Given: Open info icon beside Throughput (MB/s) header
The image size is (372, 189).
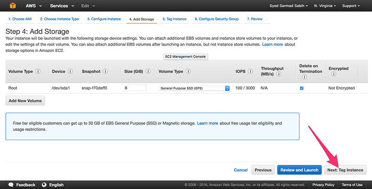Looking at the screenshot, I should [279, 74].
